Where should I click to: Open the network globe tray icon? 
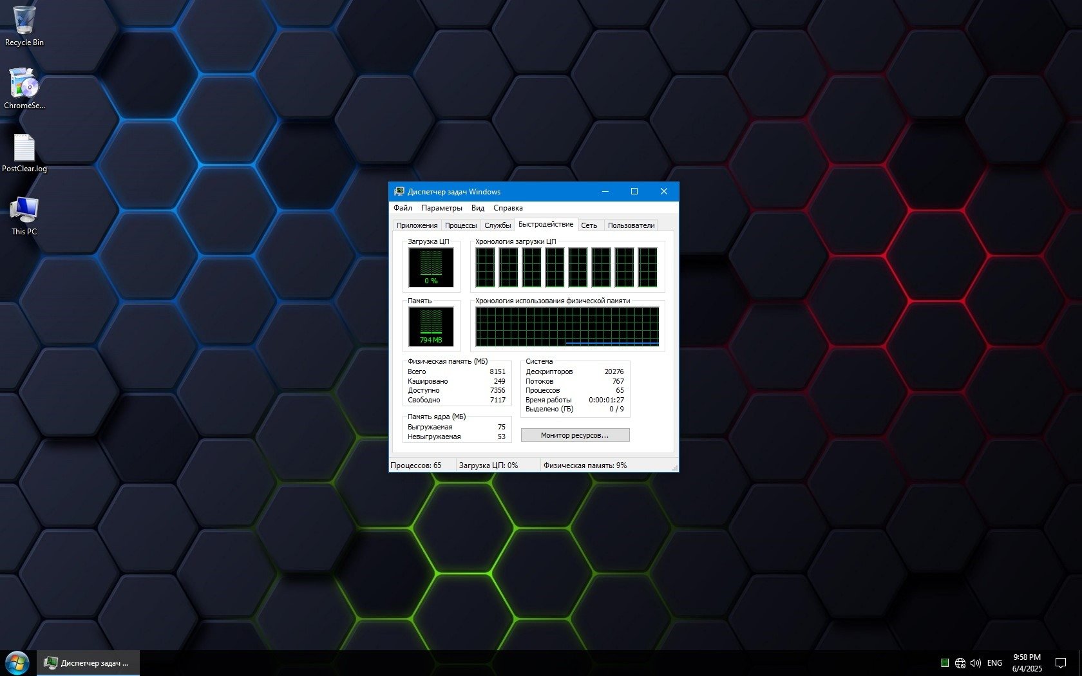coord(960,663)
